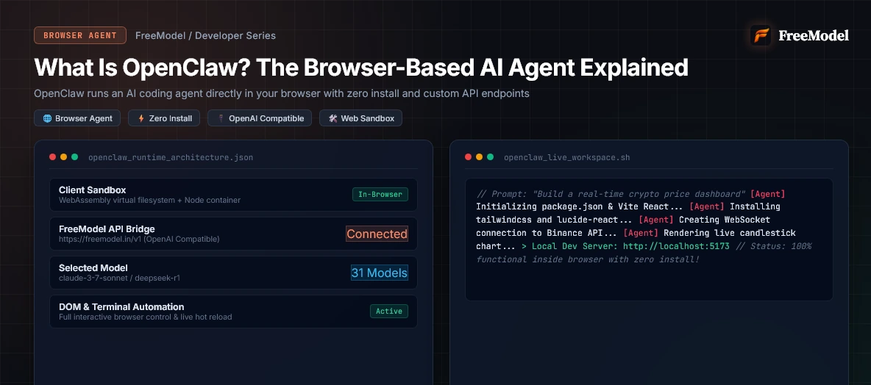Select the BROWSER AGENT badge

tap(80, 35)
